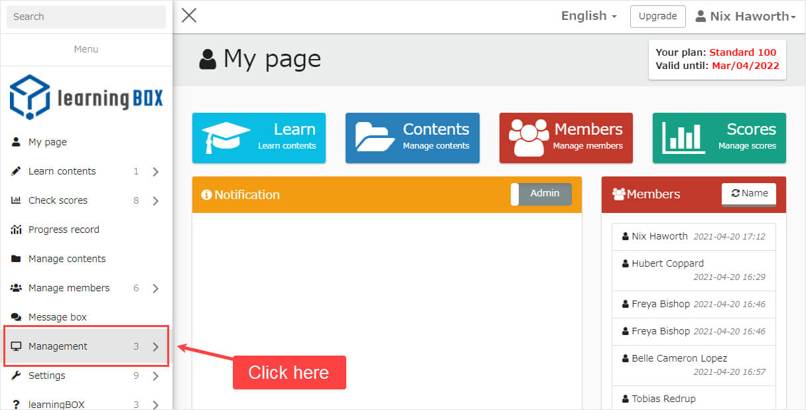Screen dimensions: 806x410
Task: Click the Upgrade button
Action: click(657, 17)
